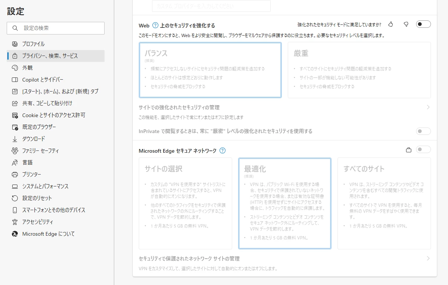
Task: Click help icon beside Web security heading
Action: tap(155, 26)
